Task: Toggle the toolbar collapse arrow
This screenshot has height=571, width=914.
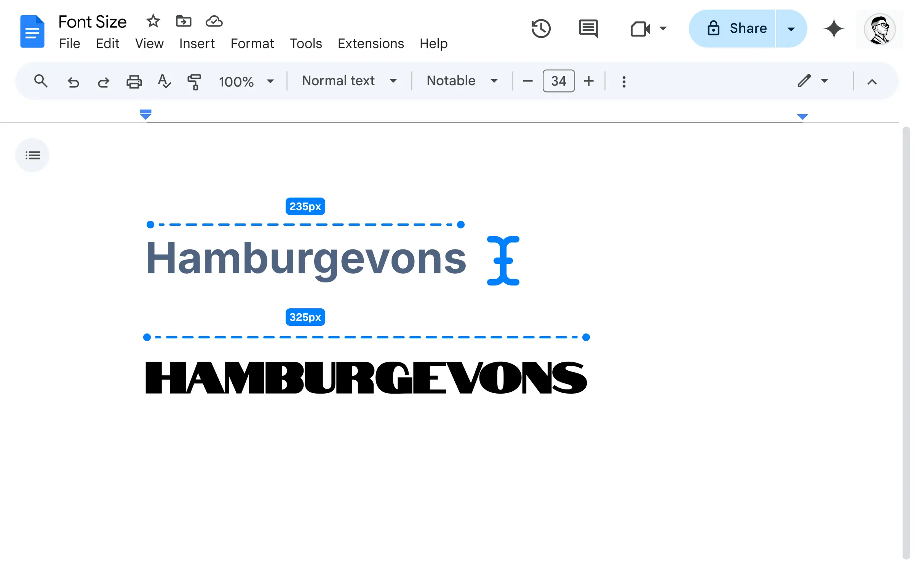Action: pyautogui.click(x=872, y=80)
